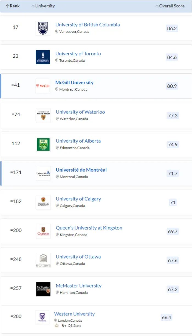The image size is (192, 336).
Task: Select the University of Toronto crest logo
Action: (43, 57)
